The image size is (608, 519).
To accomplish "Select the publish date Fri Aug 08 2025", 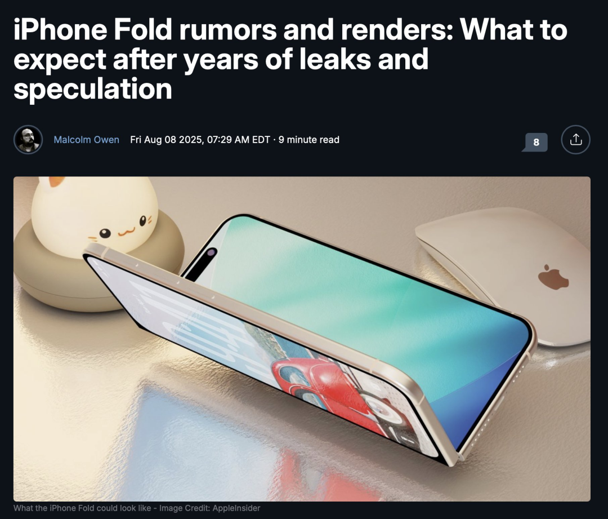I will point(166,140).
